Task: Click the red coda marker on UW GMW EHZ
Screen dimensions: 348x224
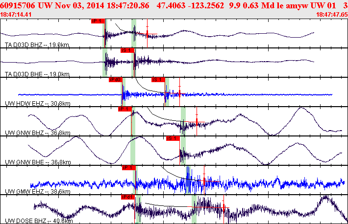Action: 204,180
